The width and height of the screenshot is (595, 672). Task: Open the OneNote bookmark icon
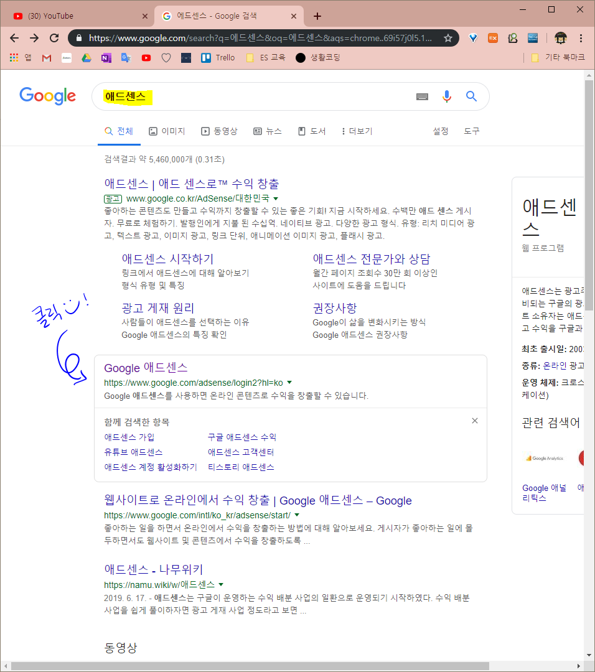[x=106, y=58]
